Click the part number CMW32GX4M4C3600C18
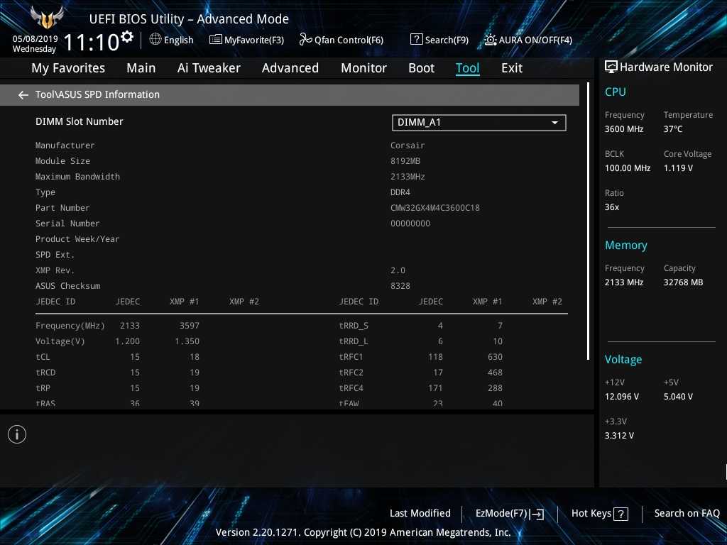 (435, 208)
